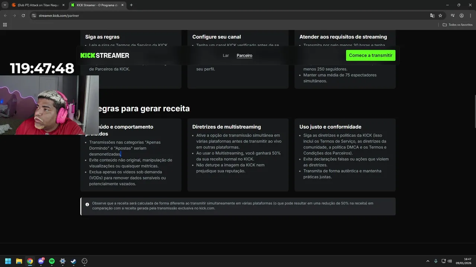Click the Chrome taskbar icon

[30, 261]
